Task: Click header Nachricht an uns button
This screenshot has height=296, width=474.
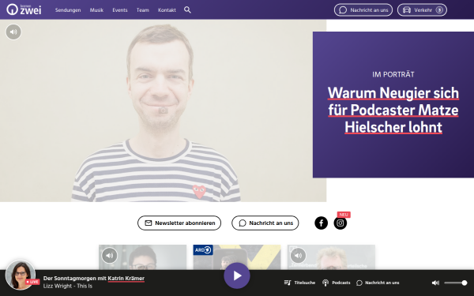Action: (363, 10)
